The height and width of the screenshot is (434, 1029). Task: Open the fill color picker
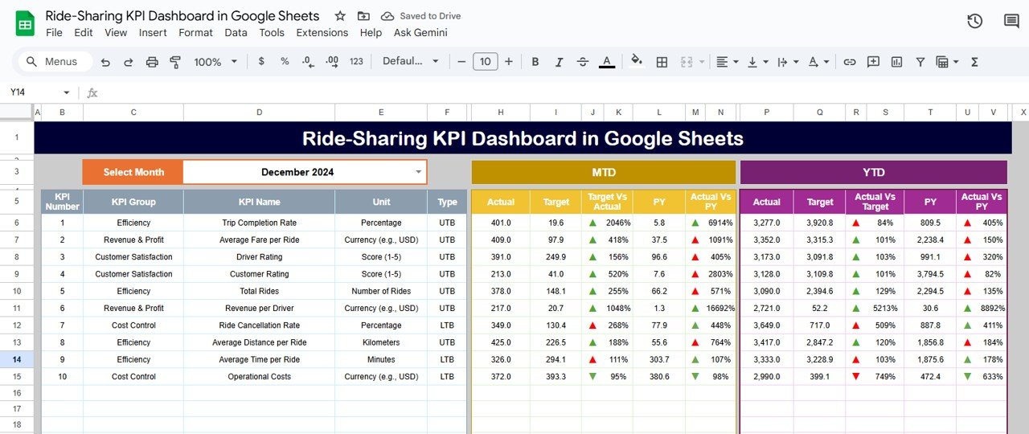tap(637, 62)
